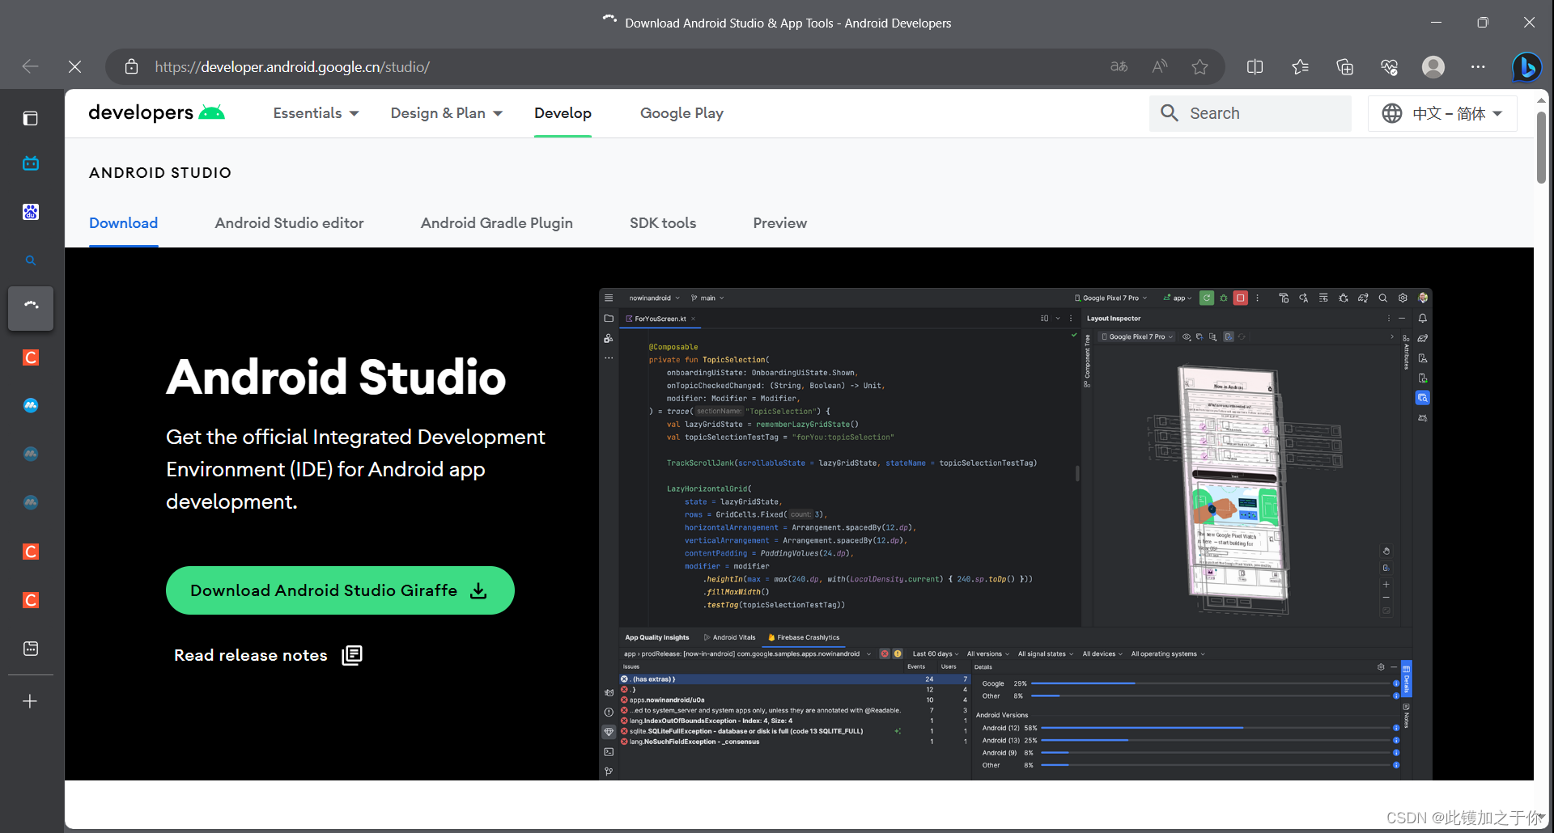
Task: Switch to the search magnifier tab
Action: [x=31, y=260]
